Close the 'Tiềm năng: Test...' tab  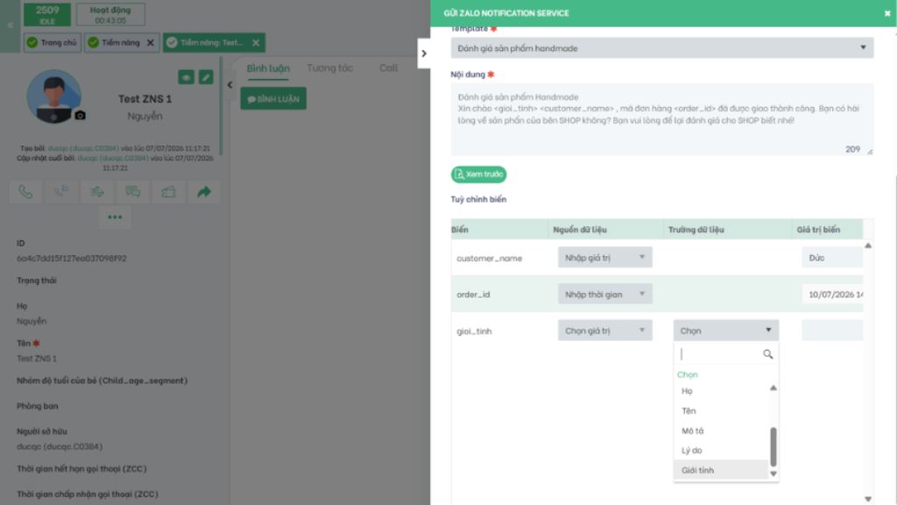pyautogui.click(x=256, y=42)
